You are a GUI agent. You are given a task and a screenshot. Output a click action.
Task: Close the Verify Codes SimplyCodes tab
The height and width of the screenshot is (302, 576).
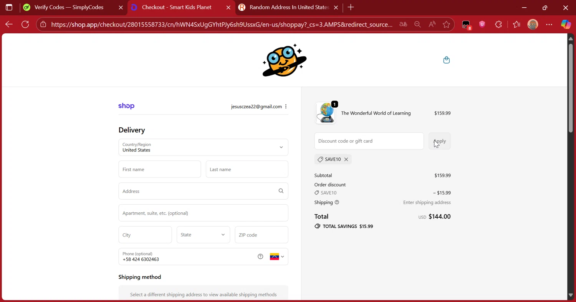121,7
